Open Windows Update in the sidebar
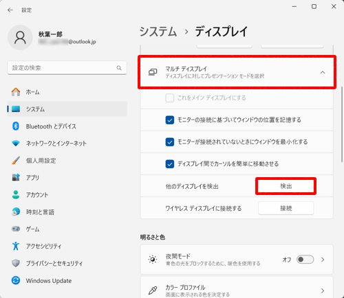 (67, 280)
